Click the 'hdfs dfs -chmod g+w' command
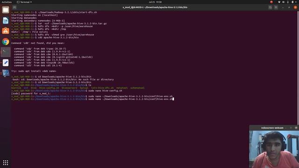 click(53, 35)
